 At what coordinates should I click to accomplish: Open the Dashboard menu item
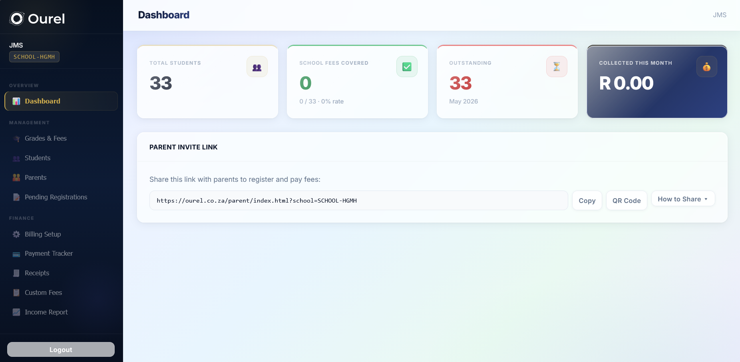[61, 101]
